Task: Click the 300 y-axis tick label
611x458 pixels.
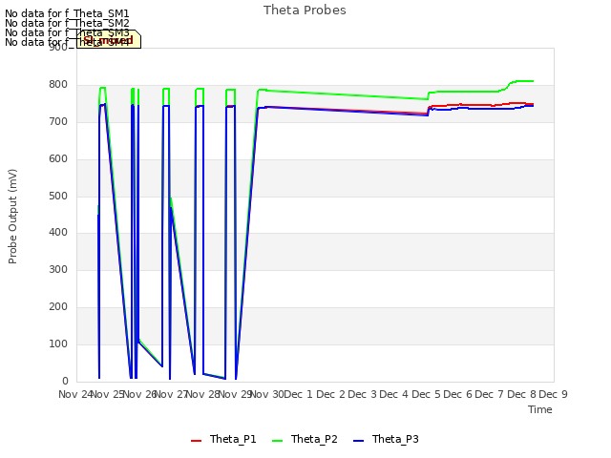Action: tap(58, 269)
